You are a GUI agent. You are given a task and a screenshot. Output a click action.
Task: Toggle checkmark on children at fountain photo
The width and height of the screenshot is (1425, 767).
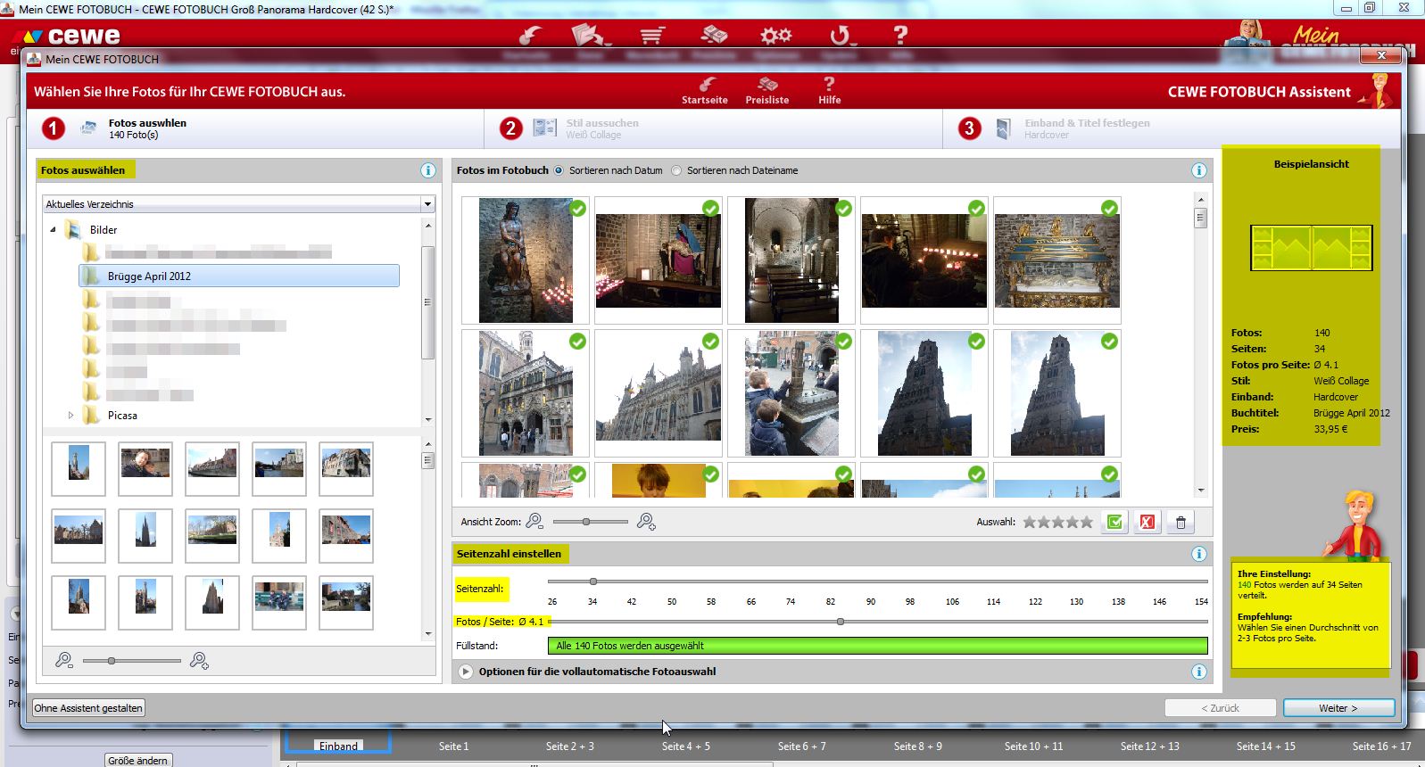tap(843, 342)
